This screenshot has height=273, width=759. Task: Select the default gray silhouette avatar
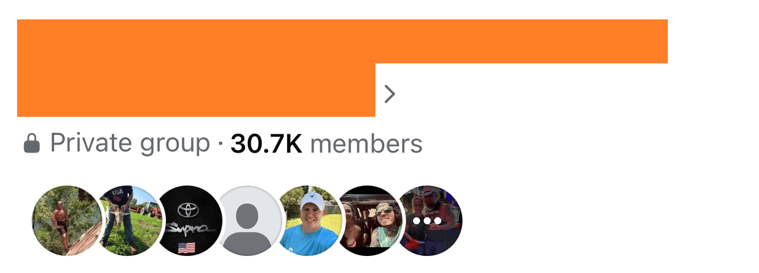click(x=251, y=221)
